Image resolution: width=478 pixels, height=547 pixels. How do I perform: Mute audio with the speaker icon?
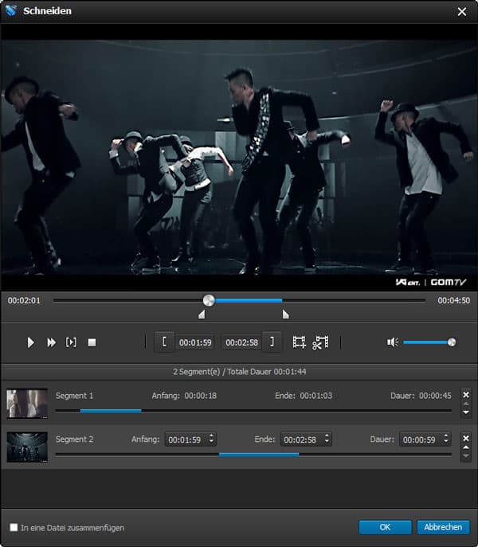click(393, 342)
